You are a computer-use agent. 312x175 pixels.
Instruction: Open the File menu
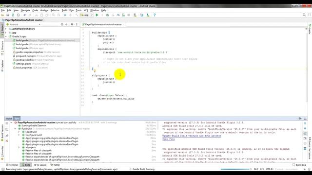[x=3, y=10]
